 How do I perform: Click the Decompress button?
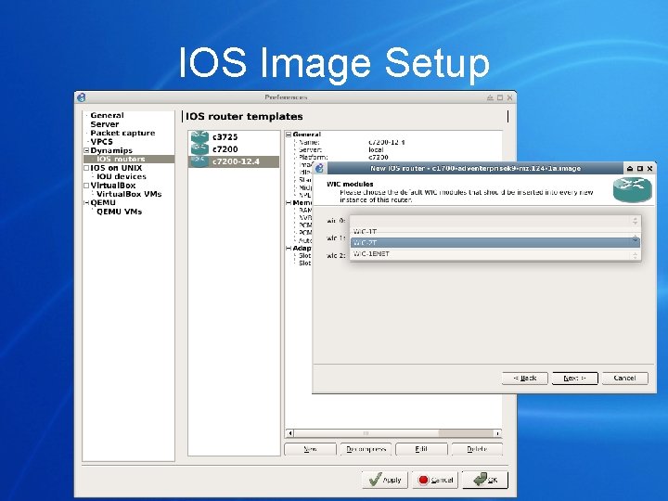click(366, 449)
